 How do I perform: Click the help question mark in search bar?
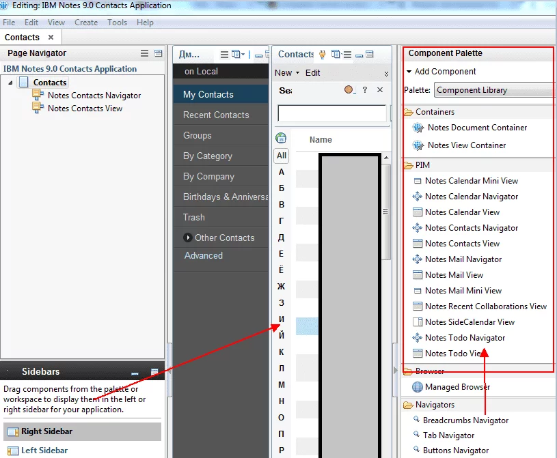pyautogui.click(x=365, y=90)
